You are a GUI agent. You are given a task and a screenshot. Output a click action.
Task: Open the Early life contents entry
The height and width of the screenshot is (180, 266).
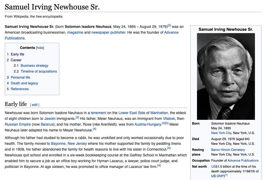[17, 54]
